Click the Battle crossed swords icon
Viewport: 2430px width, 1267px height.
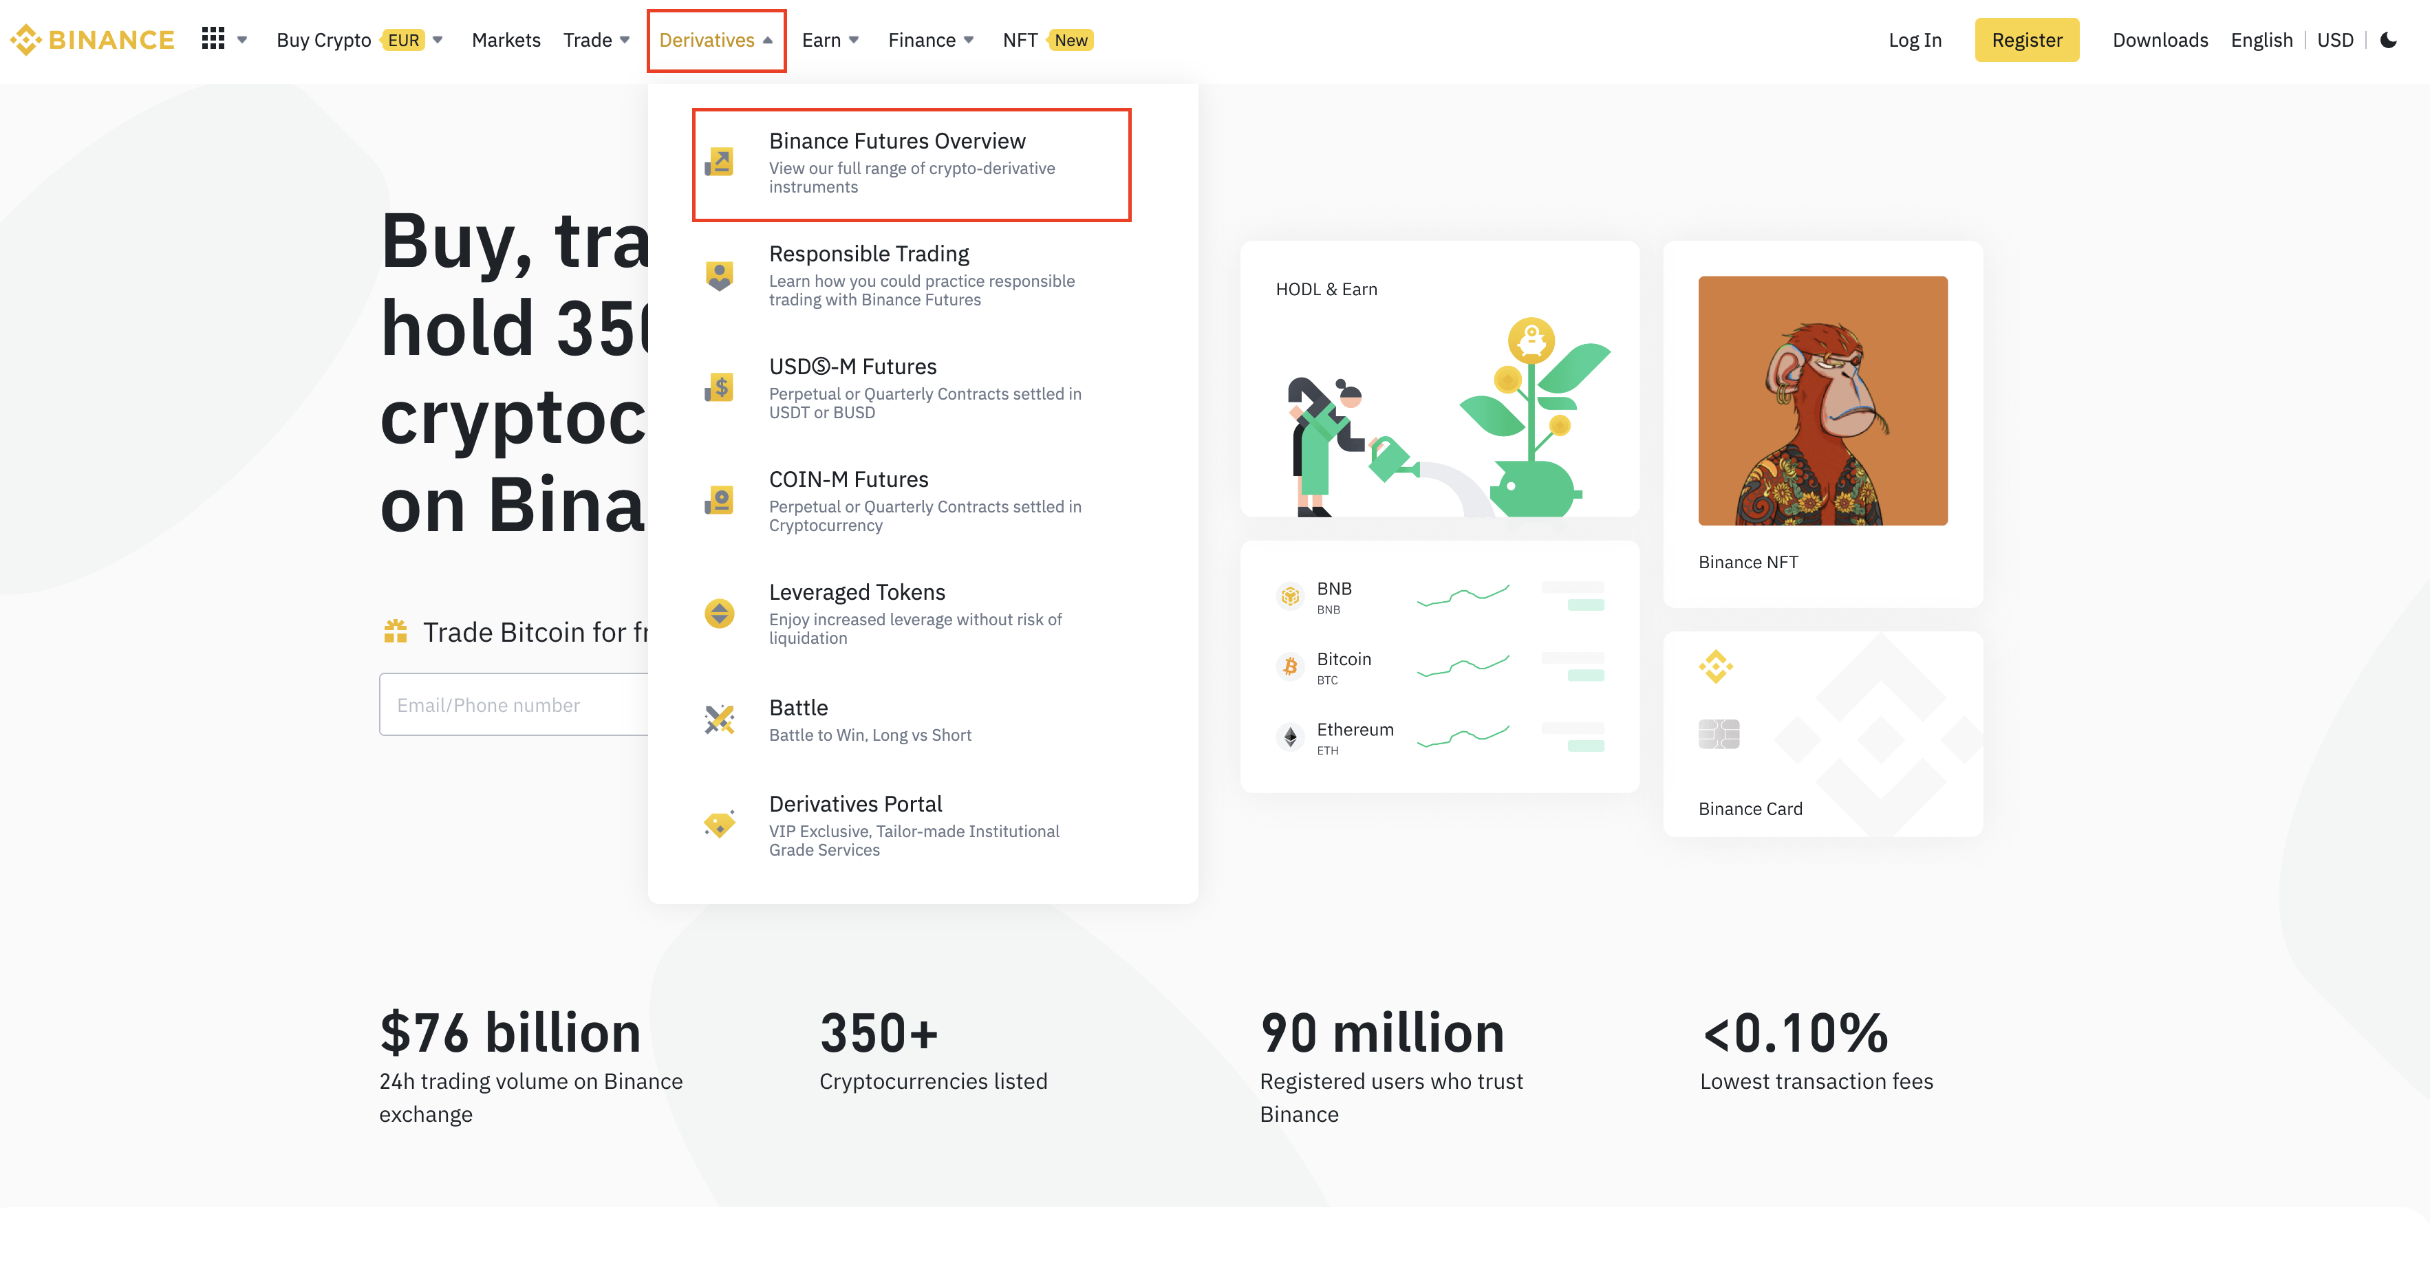point(719,719)
